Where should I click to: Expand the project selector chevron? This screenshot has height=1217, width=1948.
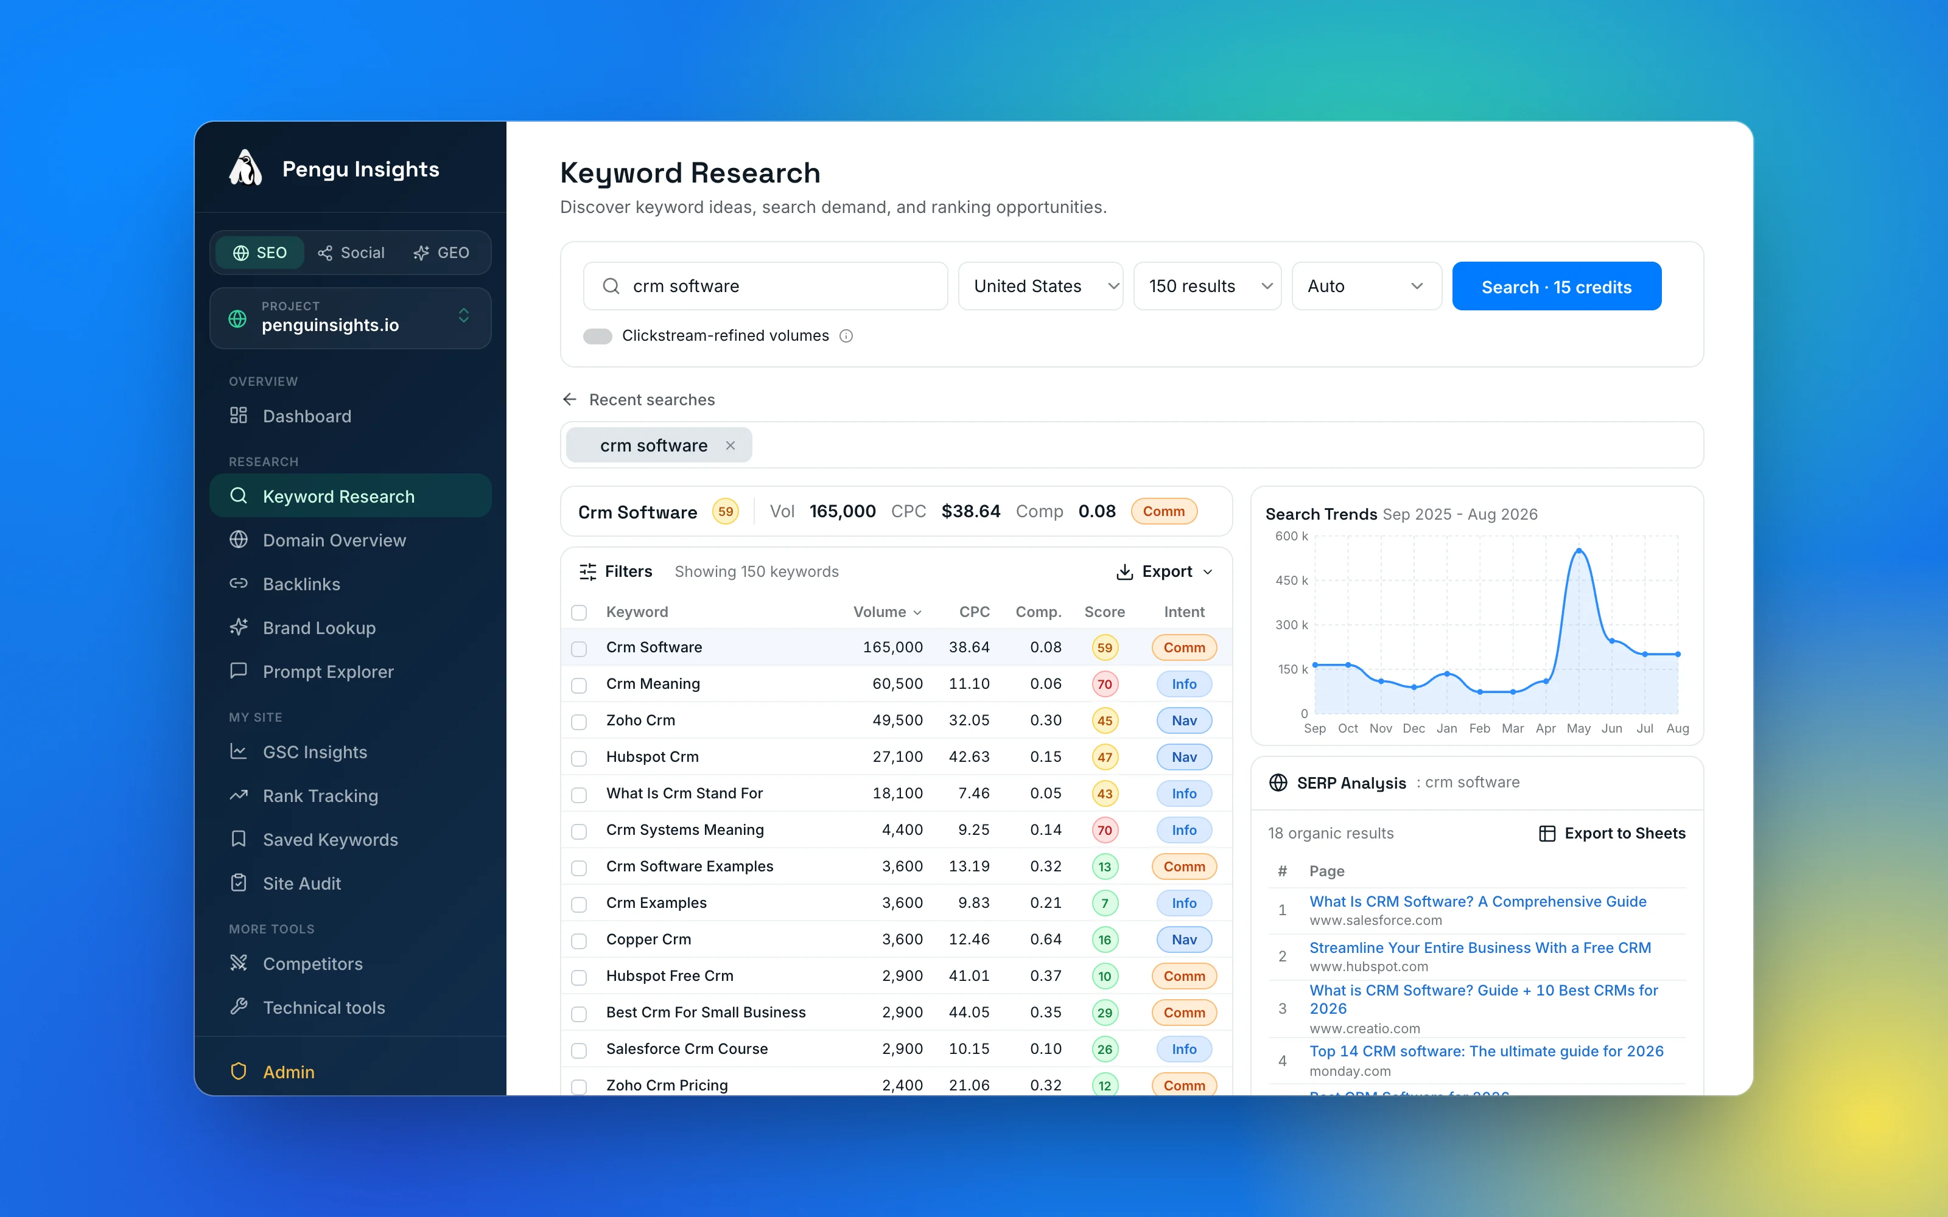tap(464, 316)
